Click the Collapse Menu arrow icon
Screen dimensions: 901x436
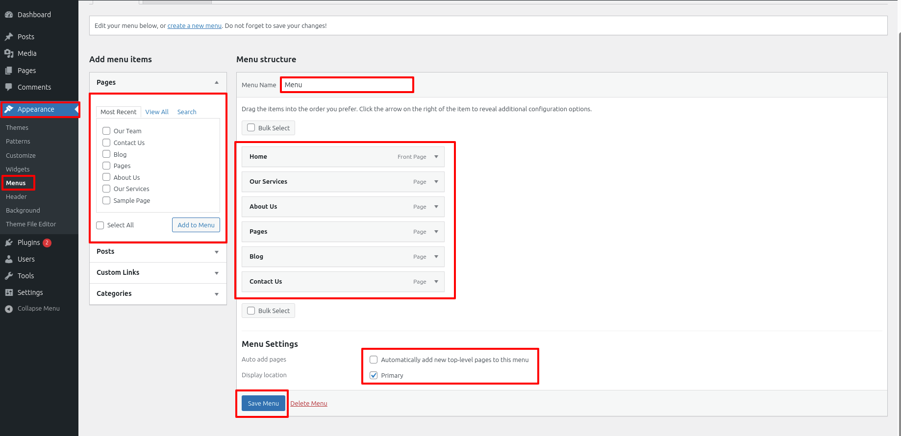9,309
